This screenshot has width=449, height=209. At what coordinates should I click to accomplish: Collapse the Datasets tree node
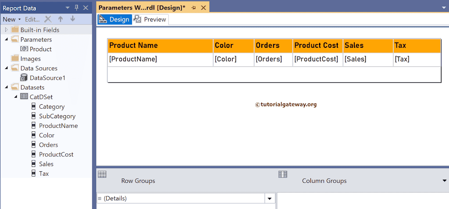6,87
